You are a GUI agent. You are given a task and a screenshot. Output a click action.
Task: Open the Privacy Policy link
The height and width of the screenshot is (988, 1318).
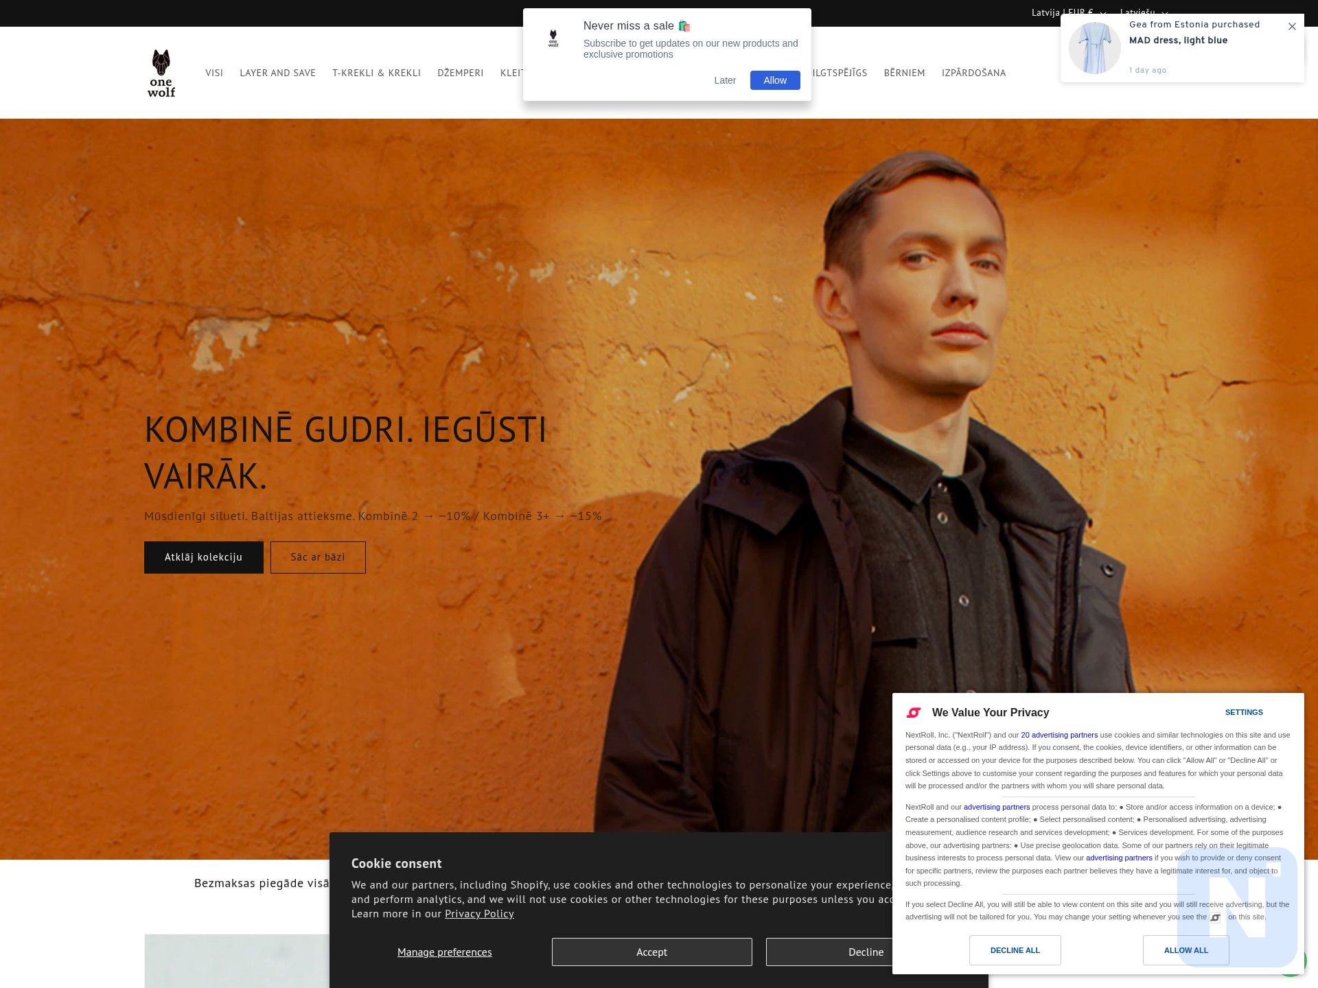(479, 914)
